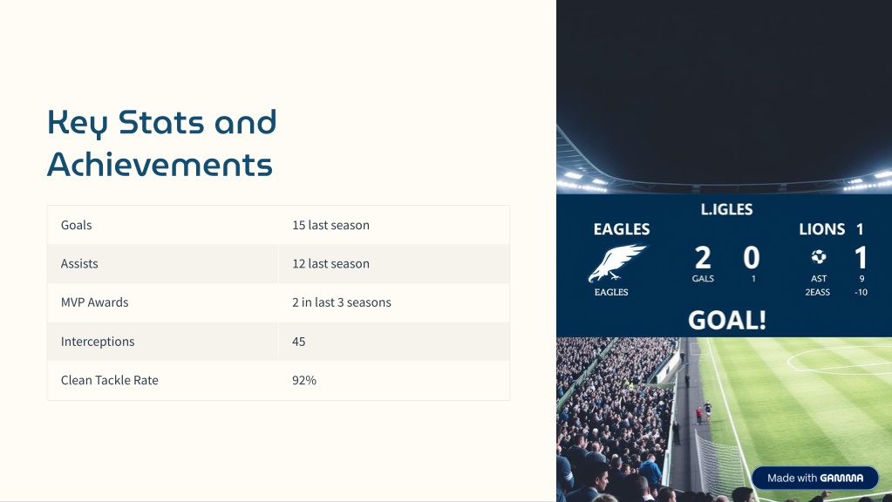Click the L.IGLES scoreboard header
The height and width of the screenshot is (502, 892).
pyautogui.click(x=726, y=209)
